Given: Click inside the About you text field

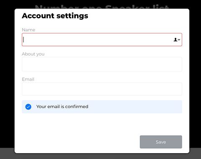Looking at the screenshot, I should tap(102, 64).
